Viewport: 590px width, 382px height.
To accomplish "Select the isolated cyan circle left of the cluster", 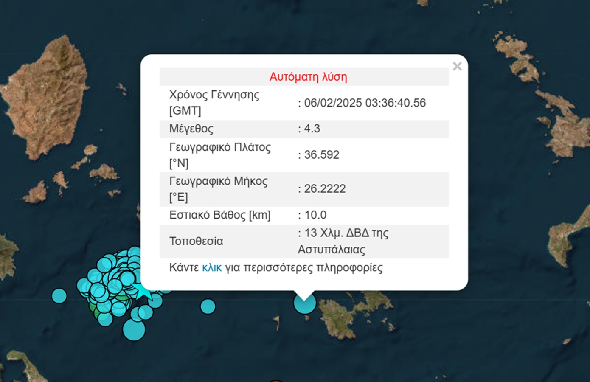I will (x=59, y=295).
